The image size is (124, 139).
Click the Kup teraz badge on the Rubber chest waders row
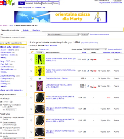point(93,59)
